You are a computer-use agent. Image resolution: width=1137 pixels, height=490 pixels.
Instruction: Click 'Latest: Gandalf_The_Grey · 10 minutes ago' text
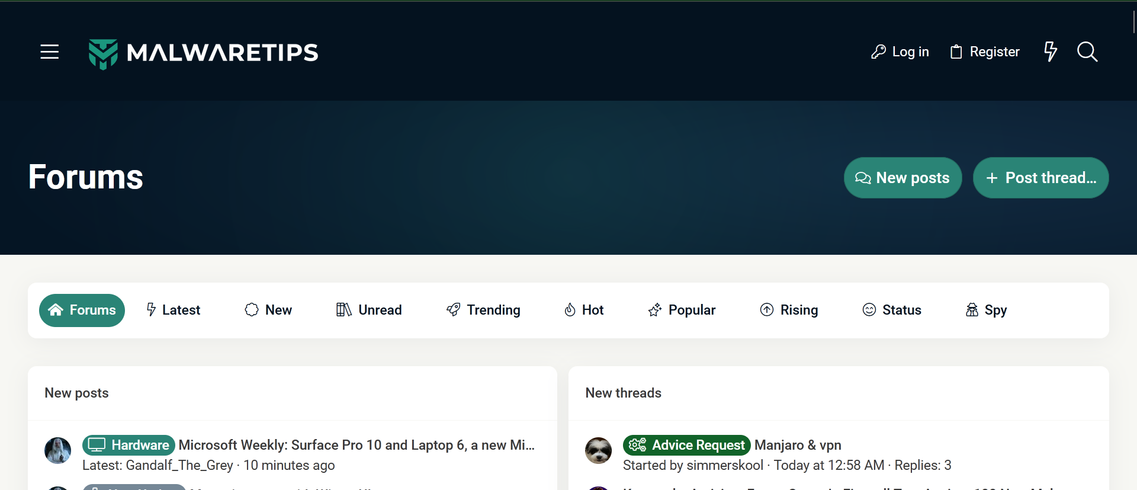click(x=208, y=466)
